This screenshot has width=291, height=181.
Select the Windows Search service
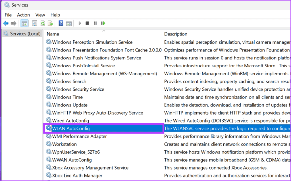[69, 81]
